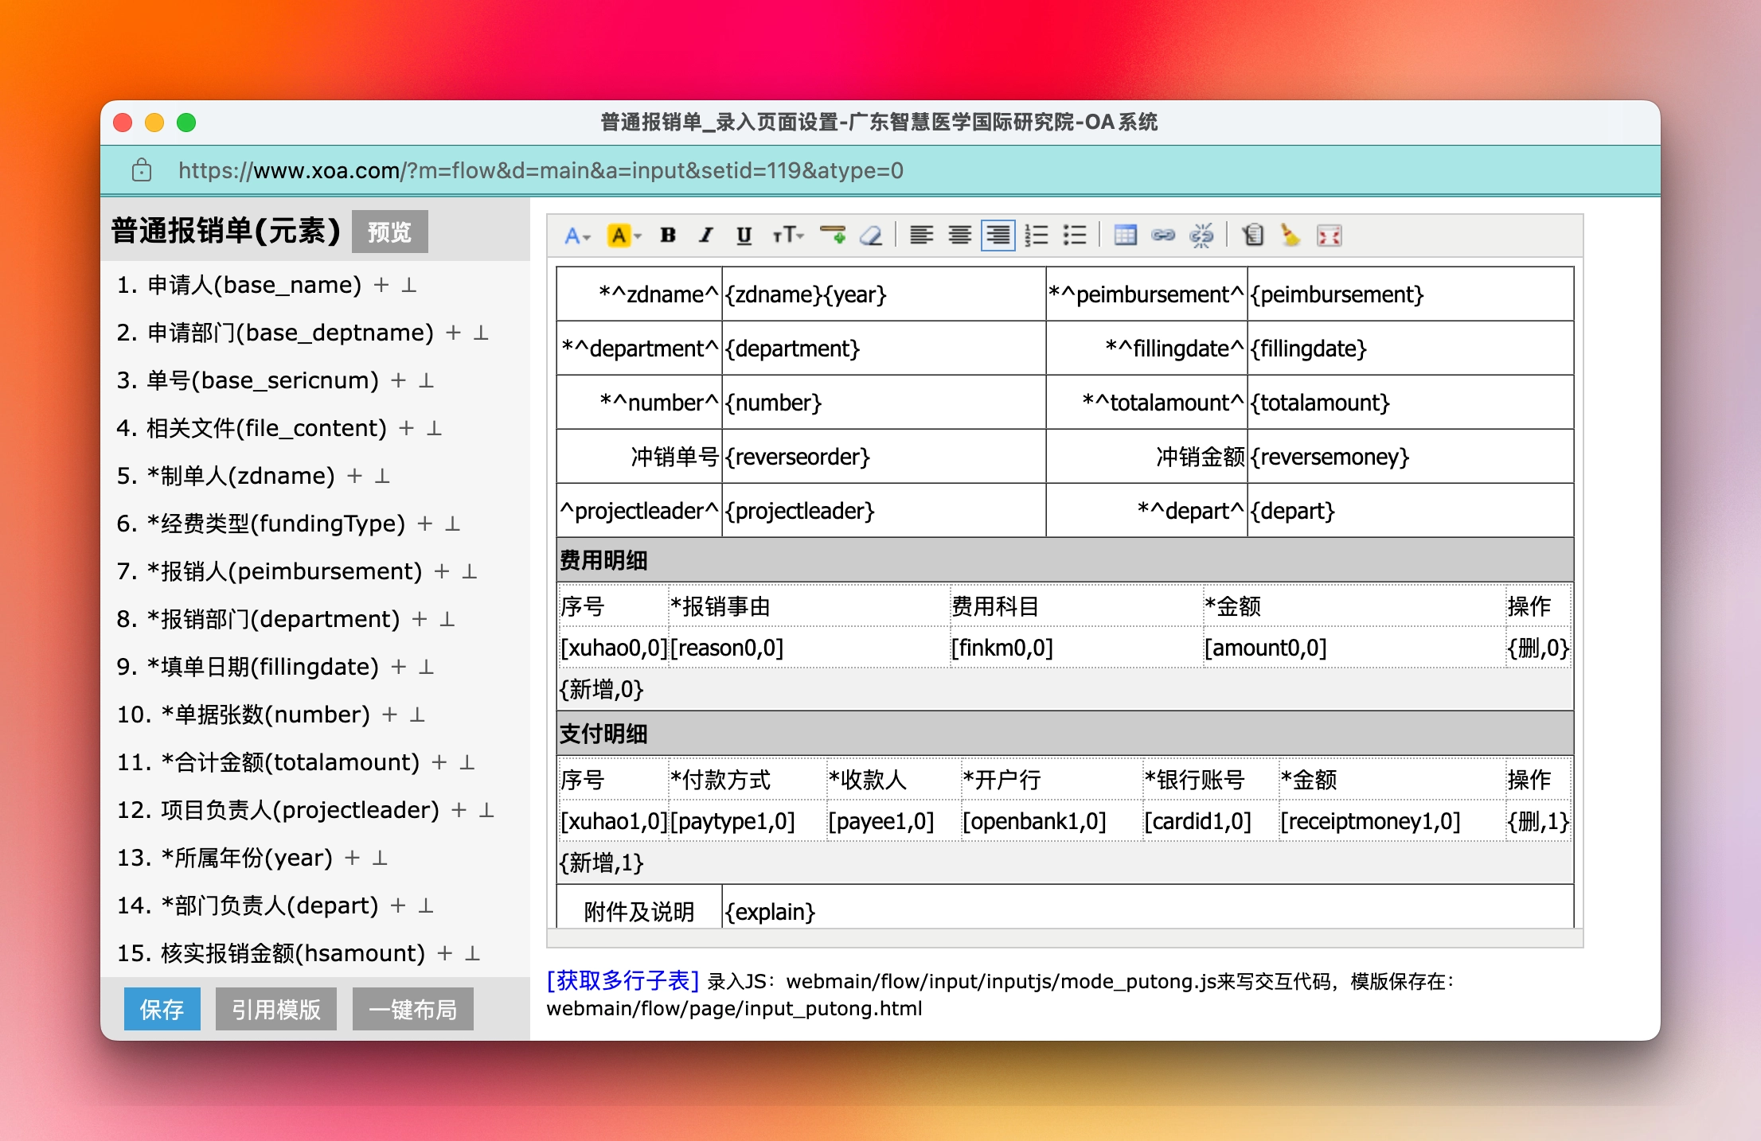1761x1141 pixels.
Task: Add 单据张数(number) with plus icon
Action: tap(389, 715)
